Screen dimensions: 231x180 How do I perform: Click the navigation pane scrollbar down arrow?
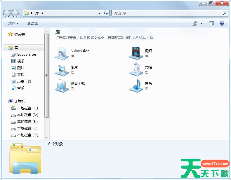tap(47, 137)
